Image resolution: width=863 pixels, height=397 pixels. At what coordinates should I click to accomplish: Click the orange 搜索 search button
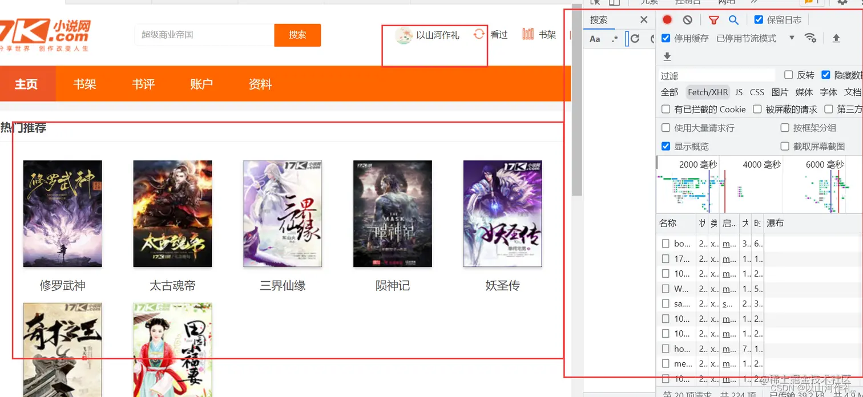[x=297, y=35]
